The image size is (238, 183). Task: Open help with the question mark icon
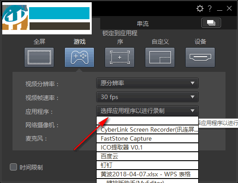(x=210, y=8)
